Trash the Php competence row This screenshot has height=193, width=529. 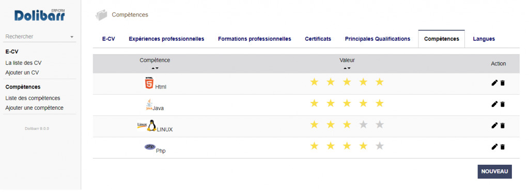(x=502, y=147)
